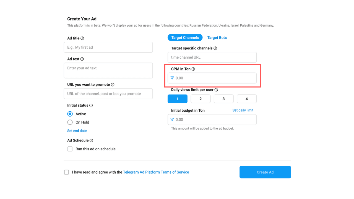Click the info icon beside Ad Schedule
Image resolution: width=354 pixels, height=199 pixels.
(91, 140)
